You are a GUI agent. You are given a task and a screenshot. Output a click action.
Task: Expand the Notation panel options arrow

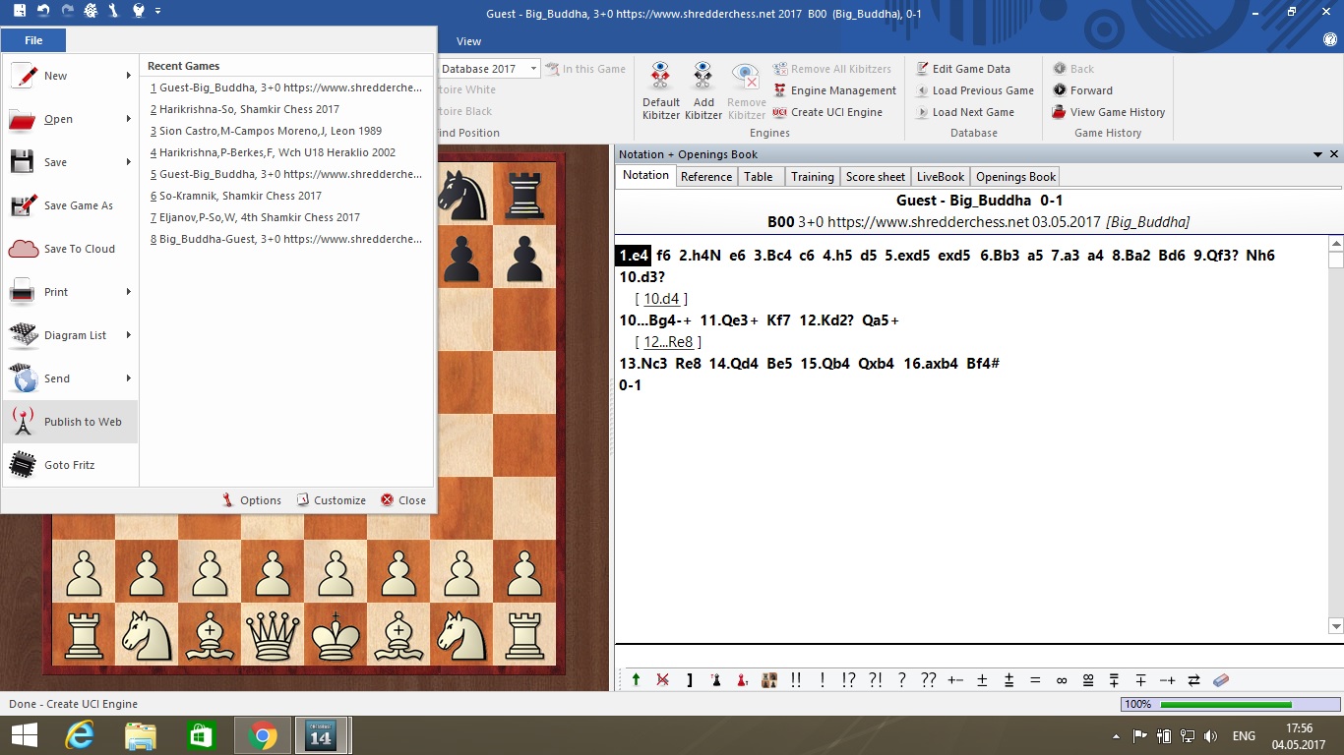[x=1317, y=154]
